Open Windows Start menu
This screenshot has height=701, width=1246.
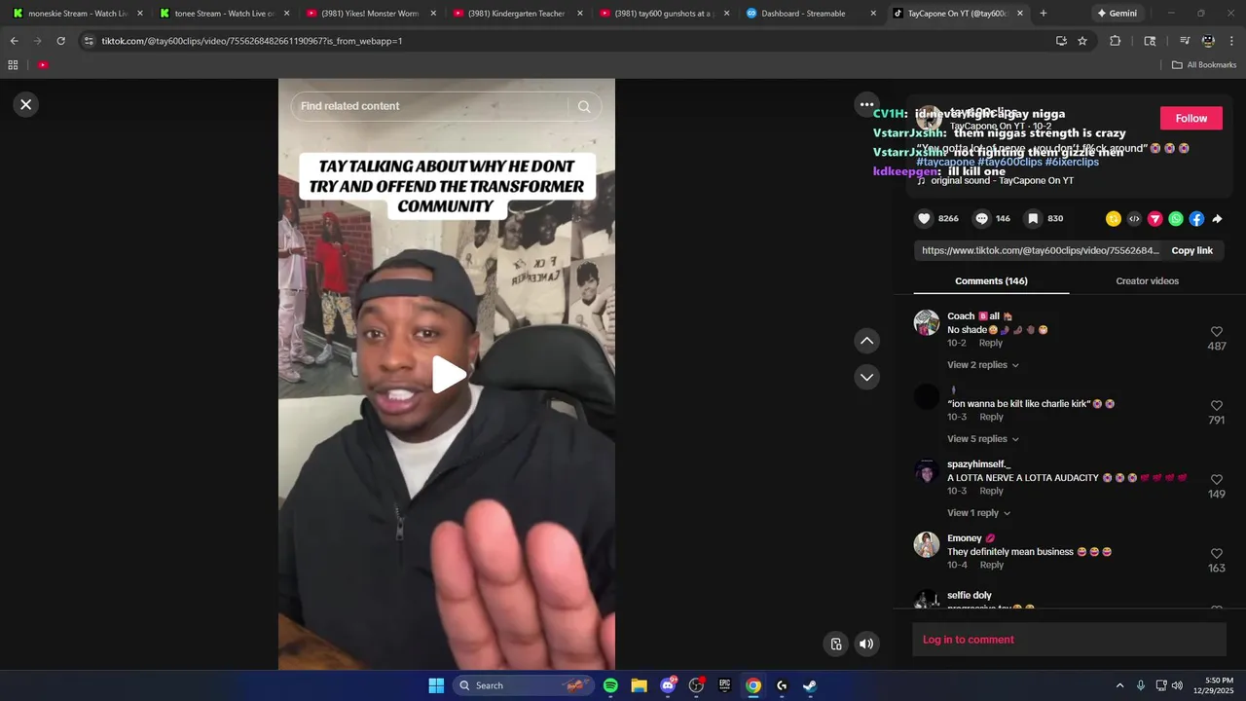(x=436, y=685)
